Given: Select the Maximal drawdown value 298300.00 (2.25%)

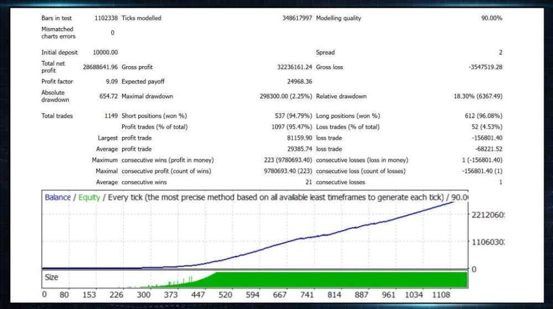Looking at the screenshot, I should point(286,96).
